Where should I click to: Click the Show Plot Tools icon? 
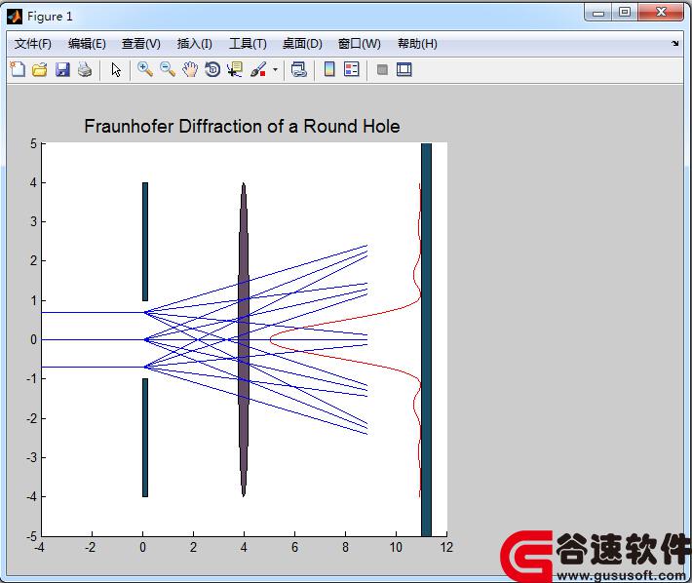pyautogui.click(x=404, y=69)
